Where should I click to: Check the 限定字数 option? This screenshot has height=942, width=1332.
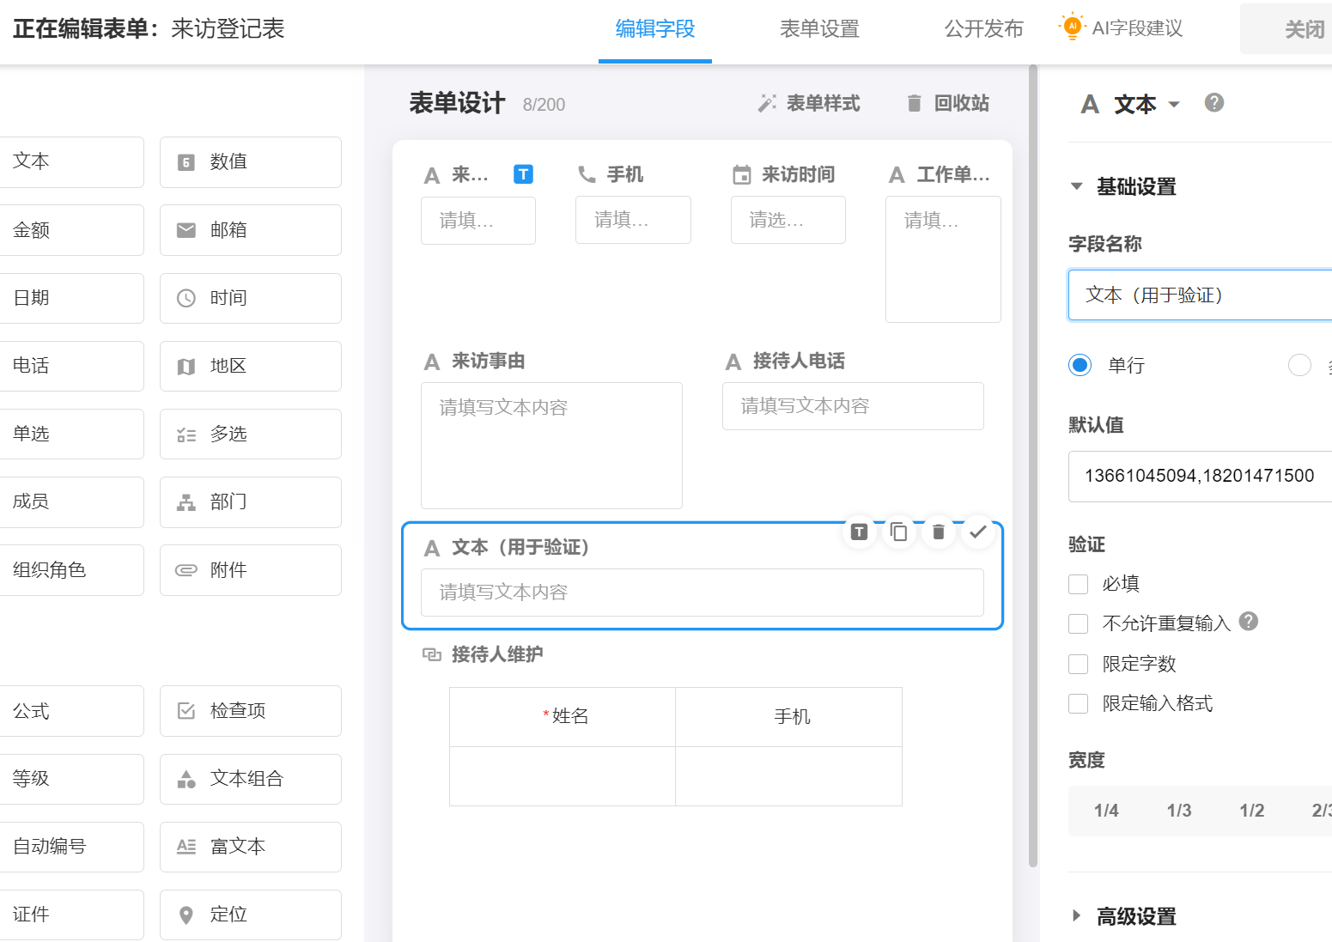pyautogui.click(x=1079, y=665)
